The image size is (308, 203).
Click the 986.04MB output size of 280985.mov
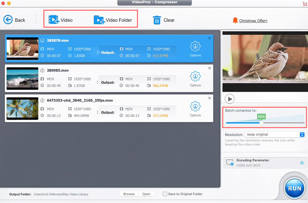(160, 86)
